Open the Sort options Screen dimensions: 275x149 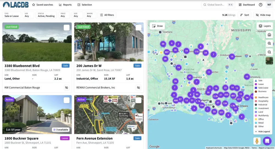pyautogui.click(x=244, y=15)
